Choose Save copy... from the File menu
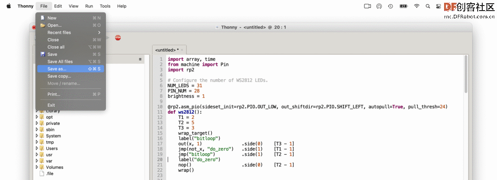Viewport: 497px width, 180px height. point(70,76)
